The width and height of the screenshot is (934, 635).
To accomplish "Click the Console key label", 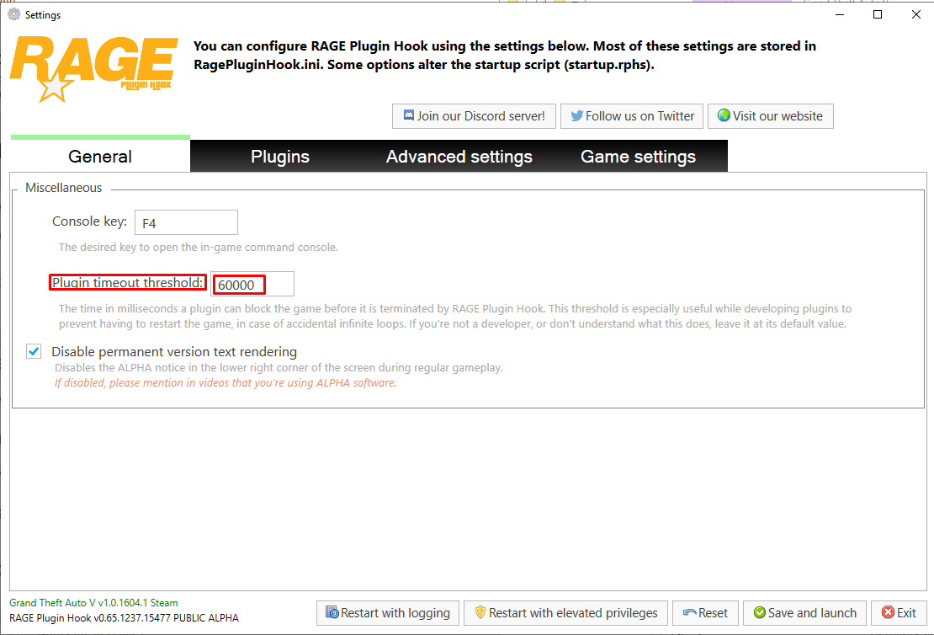I will pyautogui.click(x=89, y=221).
